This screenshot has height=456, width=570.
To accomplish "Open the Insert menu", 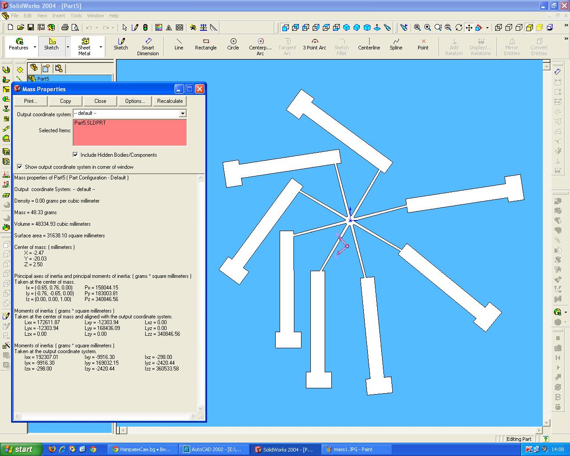I will (x=58, y=16).
